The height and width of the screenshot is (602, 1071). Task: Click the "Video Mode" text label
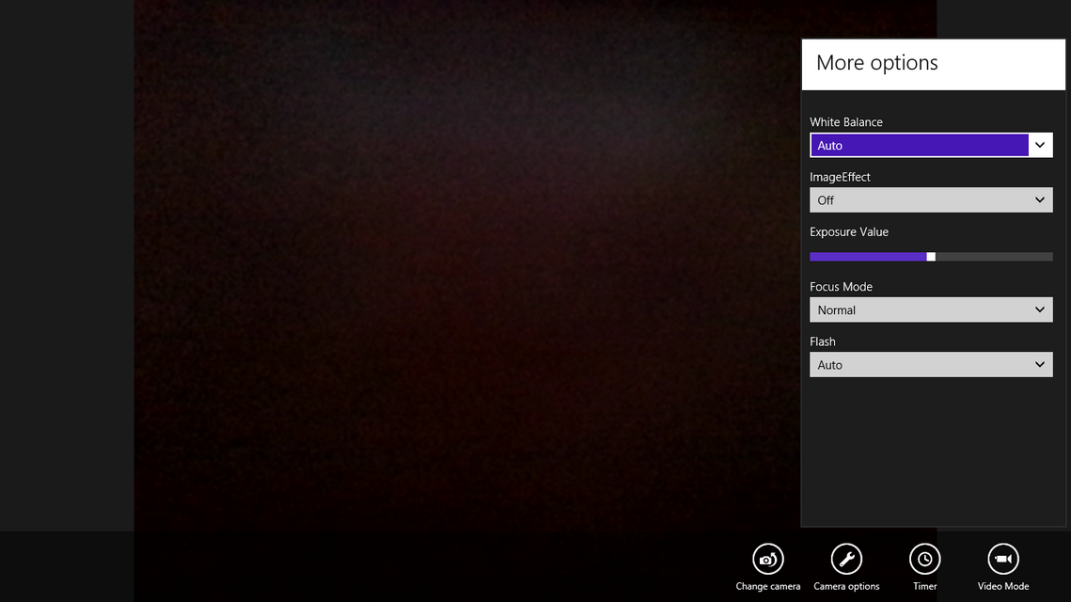(x=1002, y=587)
